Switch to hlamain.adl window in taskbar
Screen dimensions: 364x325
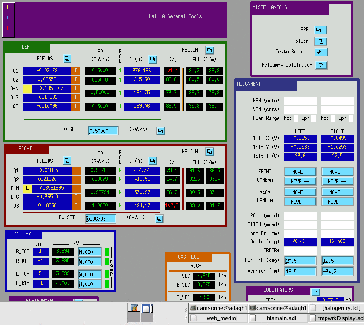[278, 318]
